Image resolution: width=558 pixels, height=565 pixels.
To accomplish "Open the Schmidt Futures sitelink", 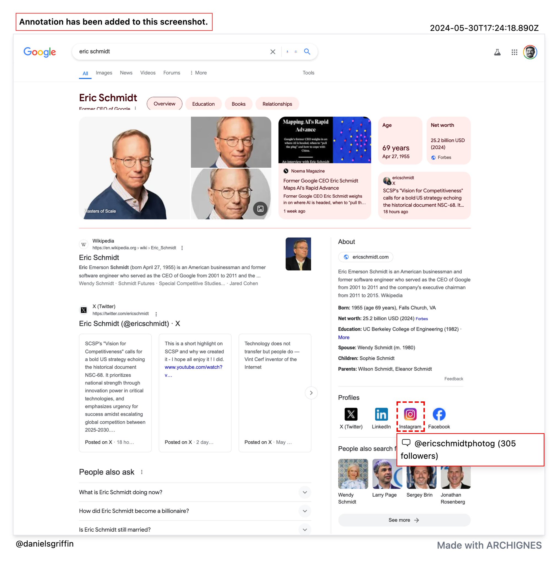I will tap(136, 283).
